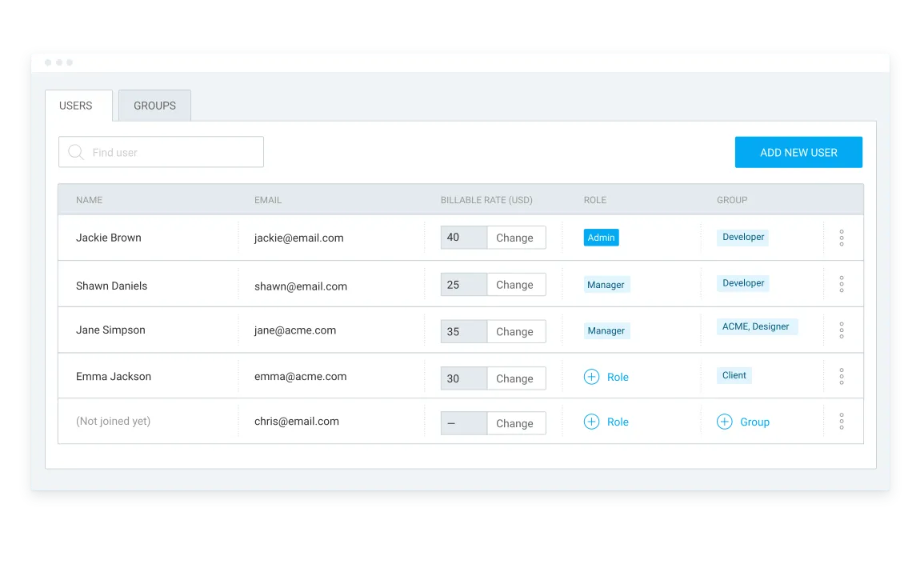The height and width of the screenshot is (572, 920).
Task: Change the billable rate for Jane Simpson
Action: pyautogui.click(x=516, y=331)
